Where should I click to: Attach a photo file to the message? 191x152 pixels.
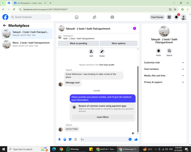65,139
